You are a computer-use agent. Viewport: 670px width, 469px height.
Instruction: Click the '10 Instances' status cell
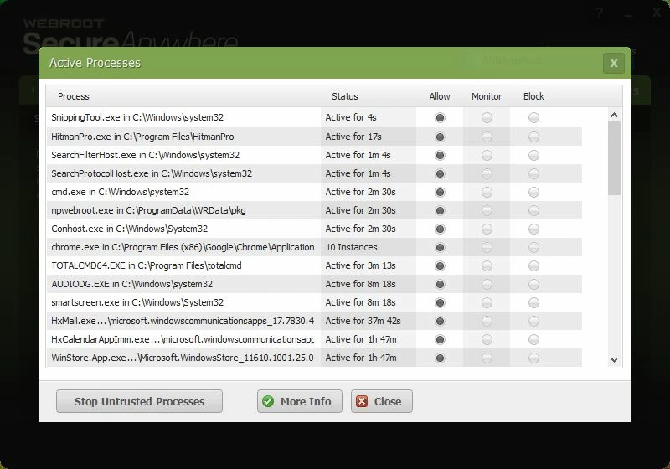coord(352,247)
